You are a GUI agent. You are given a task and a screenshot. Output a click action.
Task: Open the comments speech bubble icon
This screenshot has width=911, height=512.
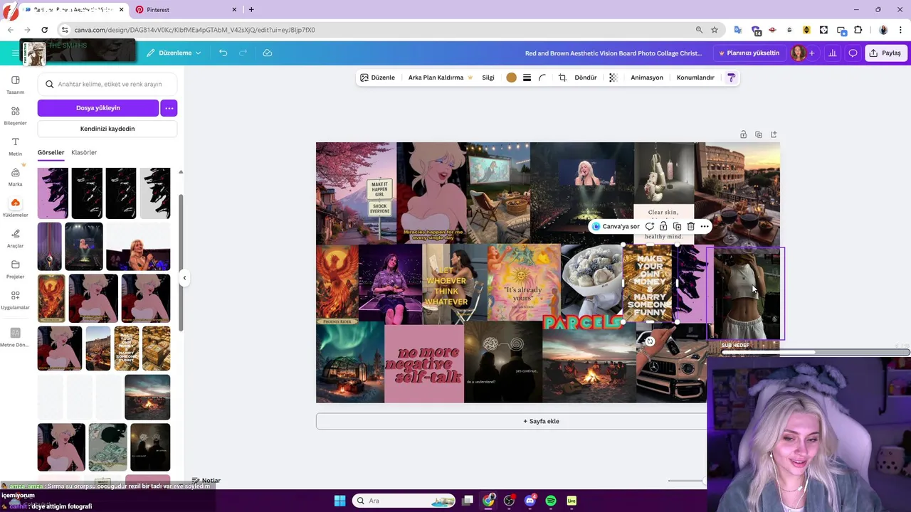(853, 53)
